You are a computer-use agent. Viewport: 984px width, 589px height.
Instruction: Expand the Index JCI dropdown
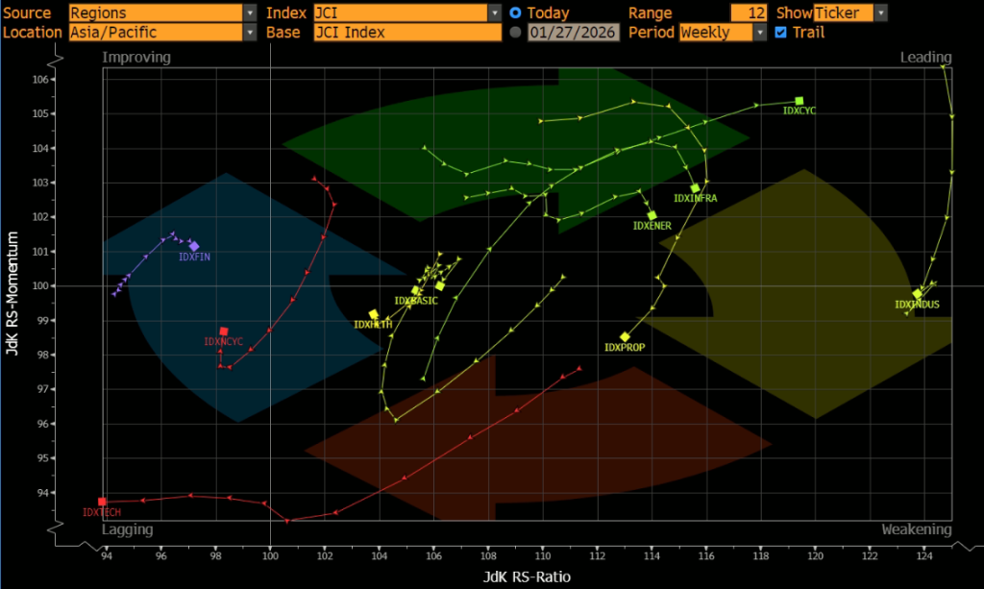495,13
